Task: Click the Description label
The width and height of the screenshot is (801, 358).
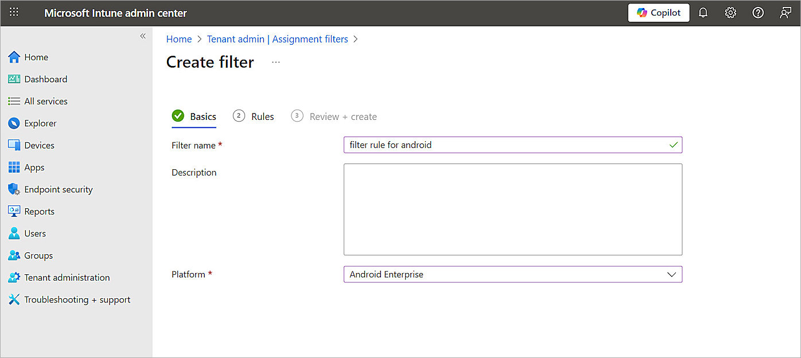Action: 194,172
